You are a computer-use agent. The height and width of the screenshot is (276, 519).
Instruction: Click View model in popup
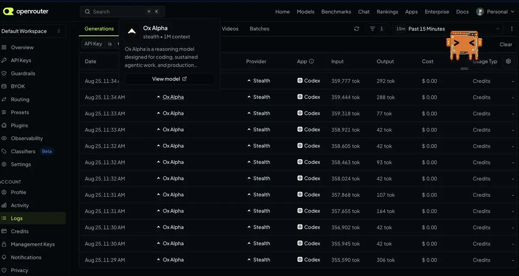170,79
